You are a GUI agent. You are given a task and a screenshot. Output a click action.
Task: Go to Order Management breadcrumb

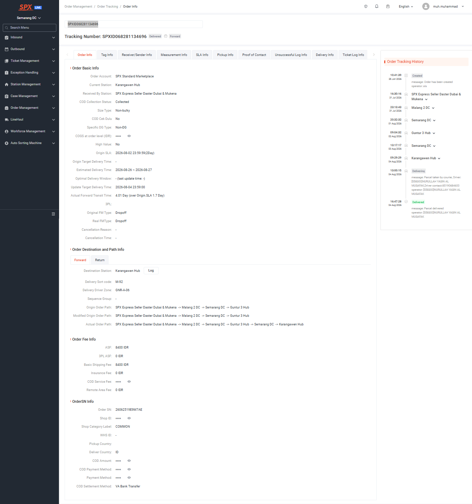(x=78, y=7)
